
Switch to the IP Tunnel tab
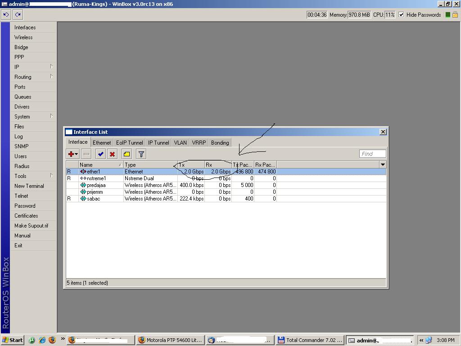coord(158,143)
